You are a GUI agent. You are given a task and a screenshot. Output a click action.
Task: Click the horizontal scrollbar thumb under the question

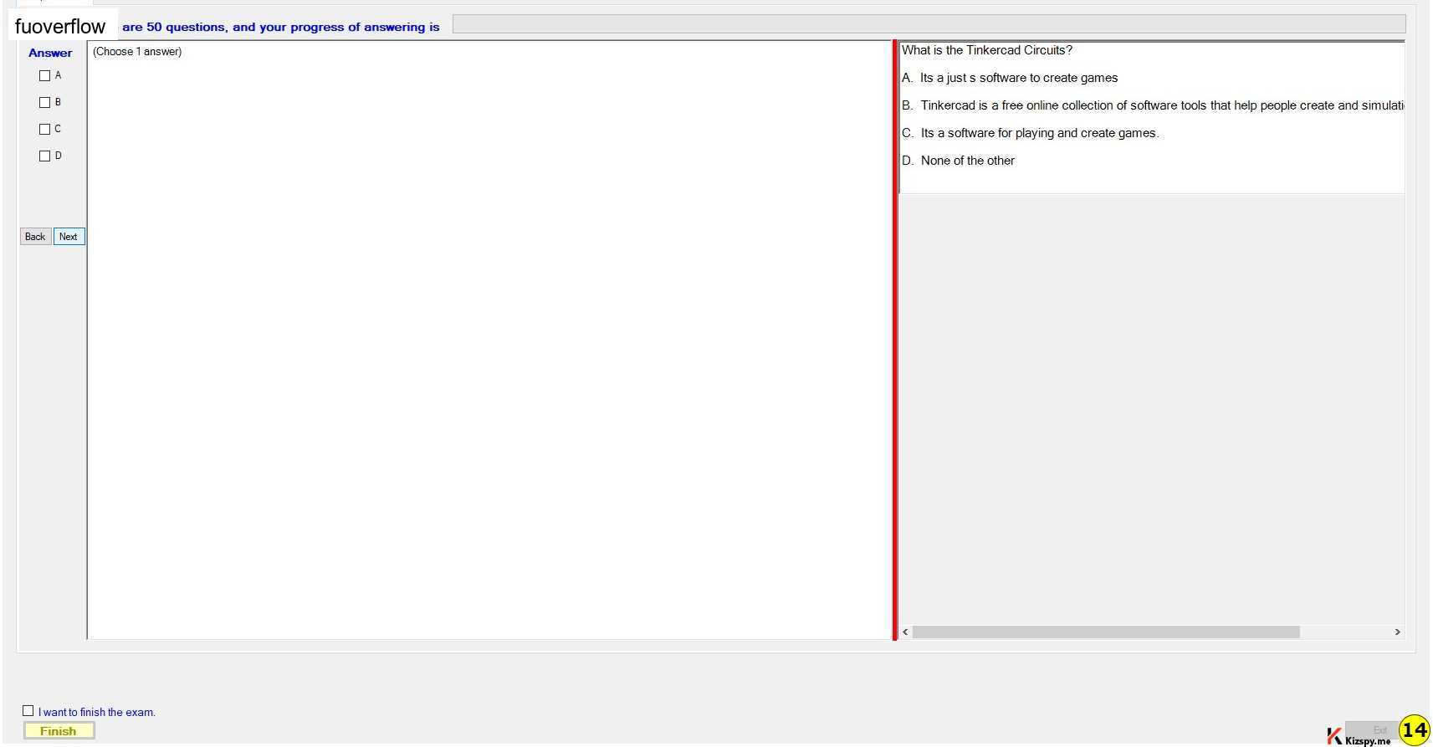coord(1106,632)
